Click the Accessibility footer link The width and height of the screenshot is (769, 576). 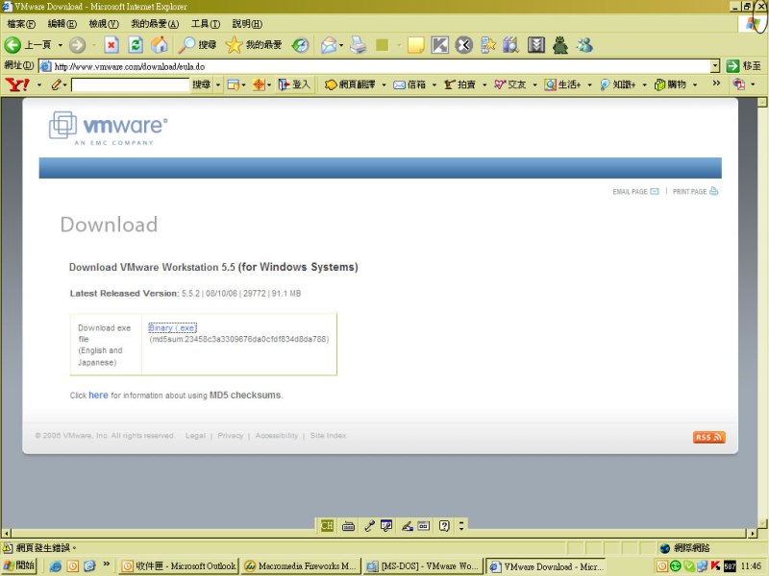coord(277,436)
